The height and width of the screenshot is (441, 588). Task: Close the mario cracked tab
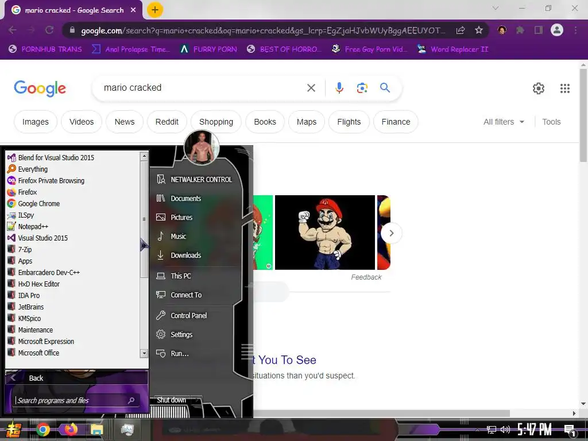click(x=133, y=10)
